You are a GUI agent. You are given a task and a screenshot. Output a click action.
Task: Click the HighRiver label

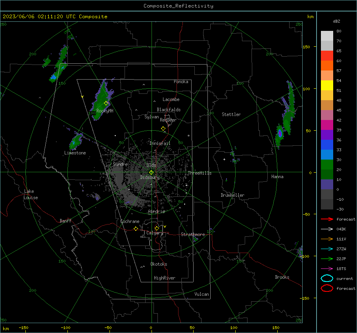tap(165, 278)
